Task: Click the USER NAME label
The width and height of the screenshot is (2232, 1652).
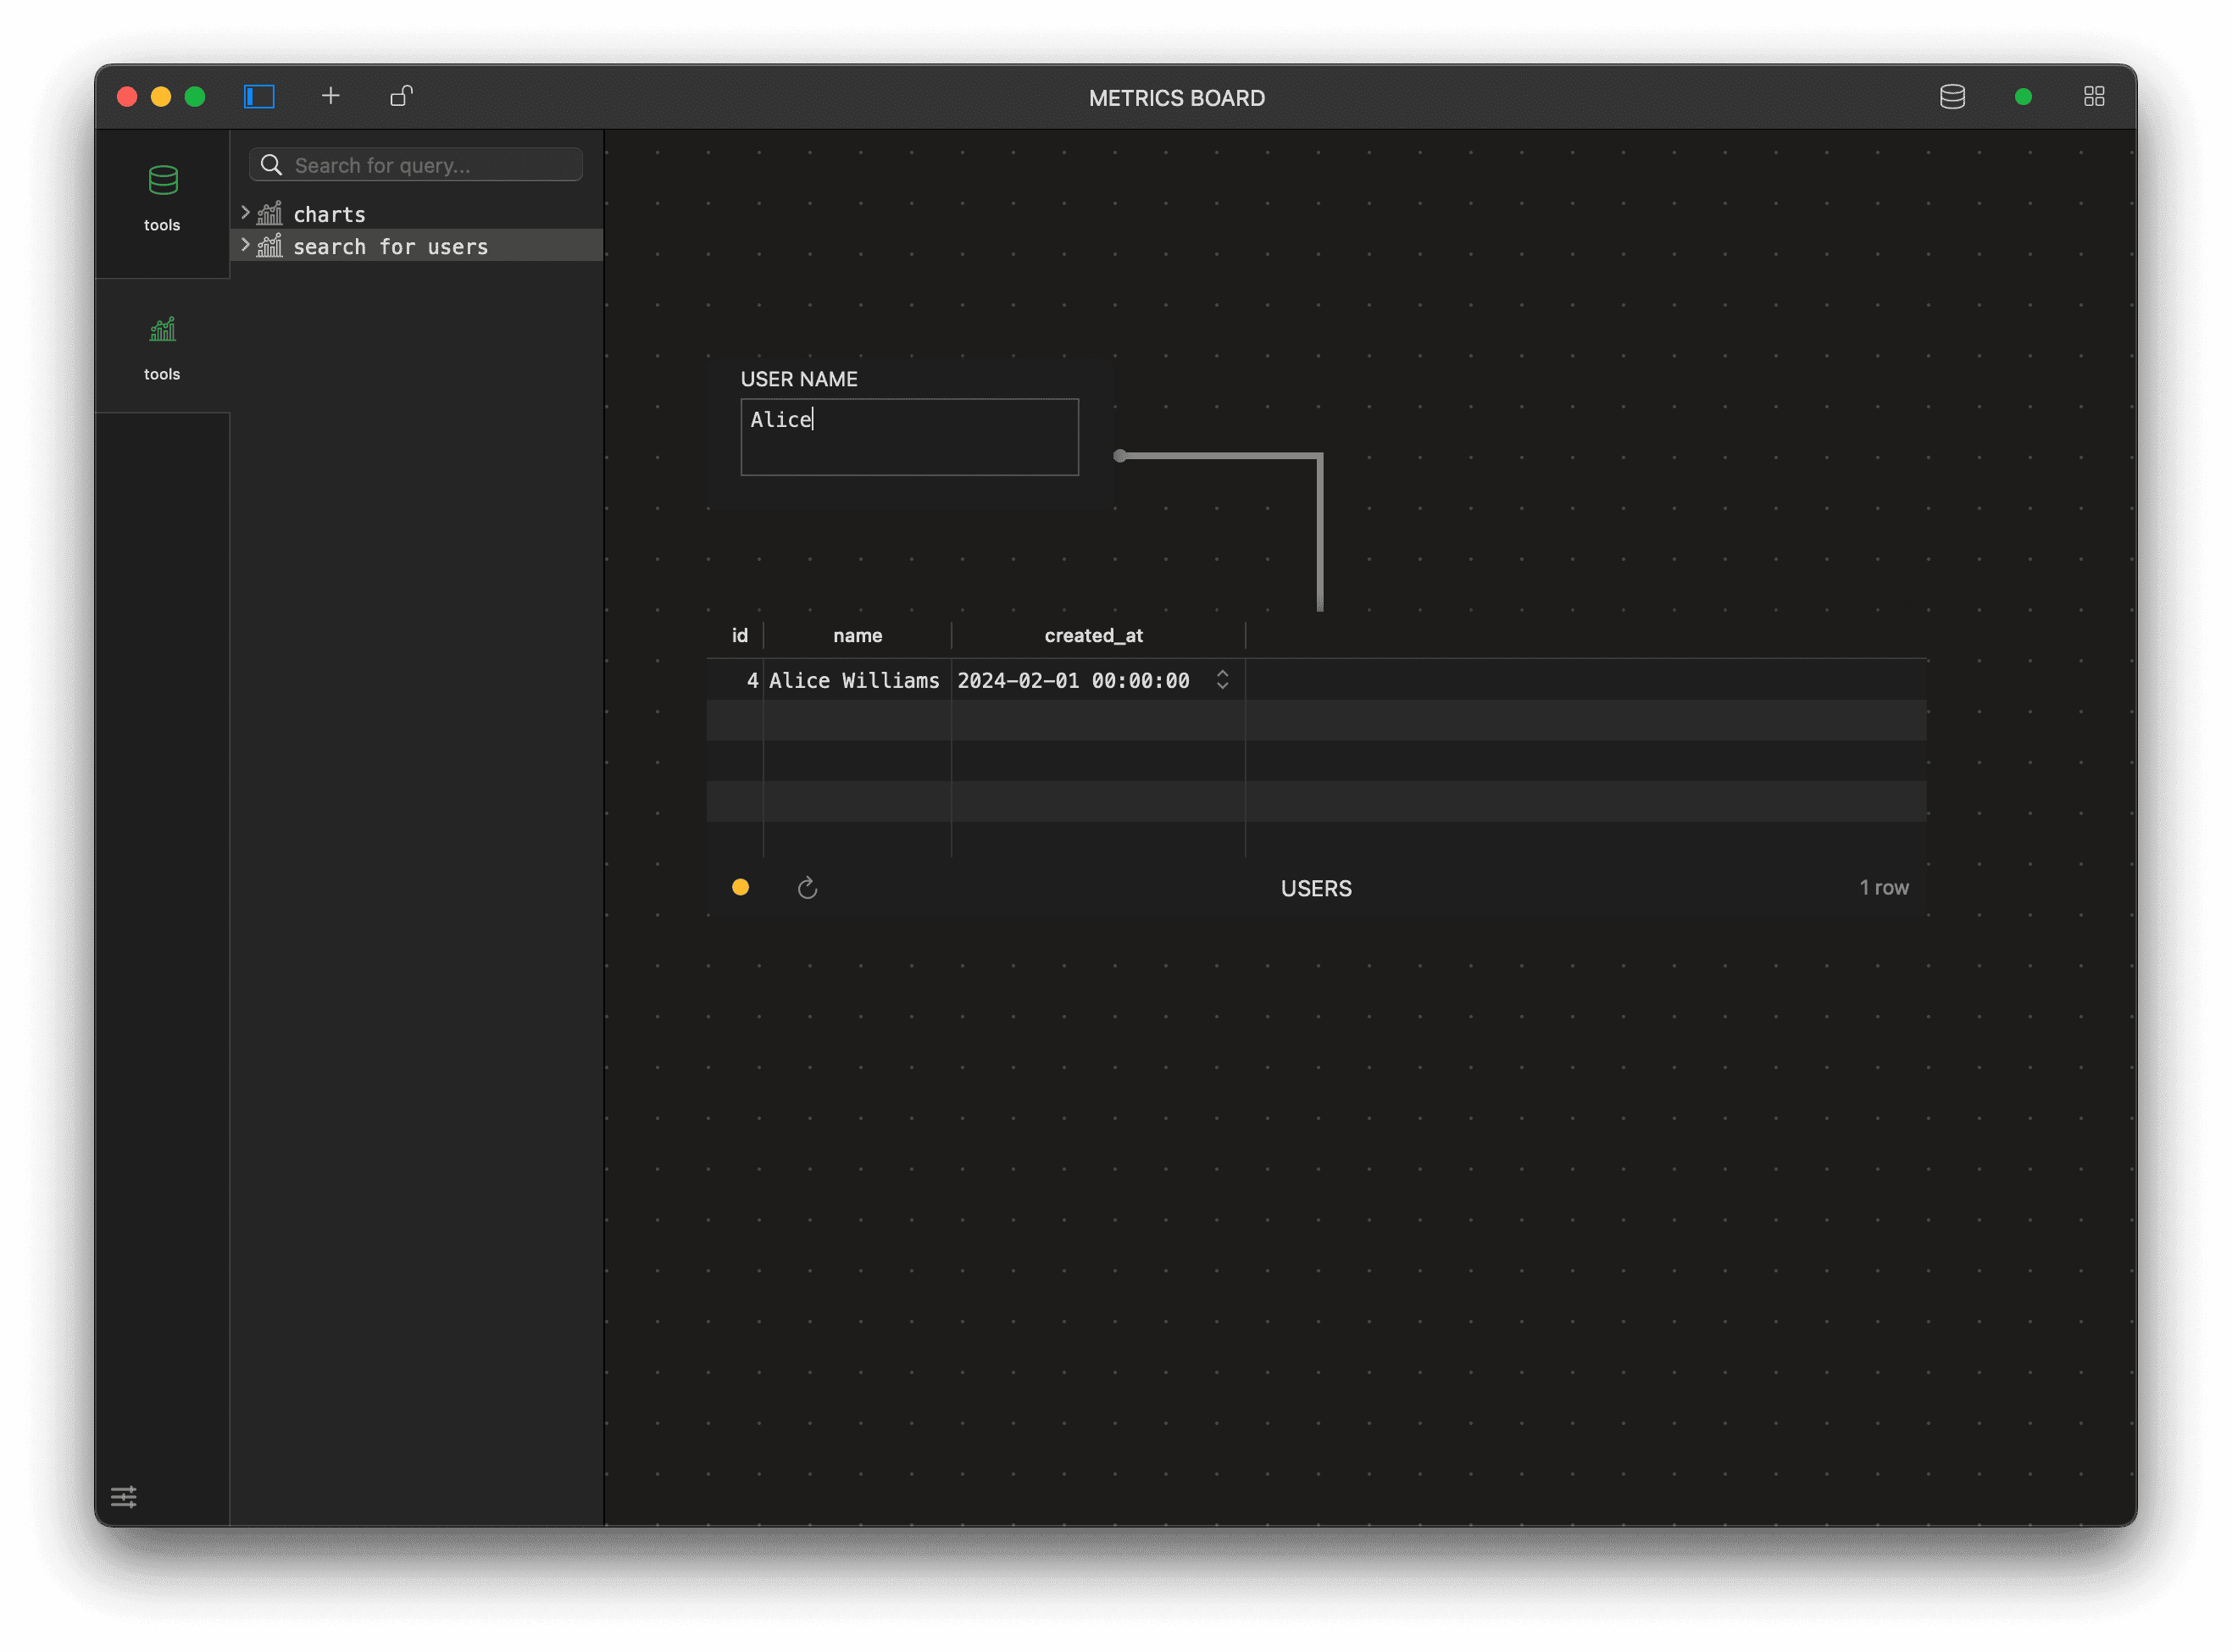Action: [x=798, y=379]
